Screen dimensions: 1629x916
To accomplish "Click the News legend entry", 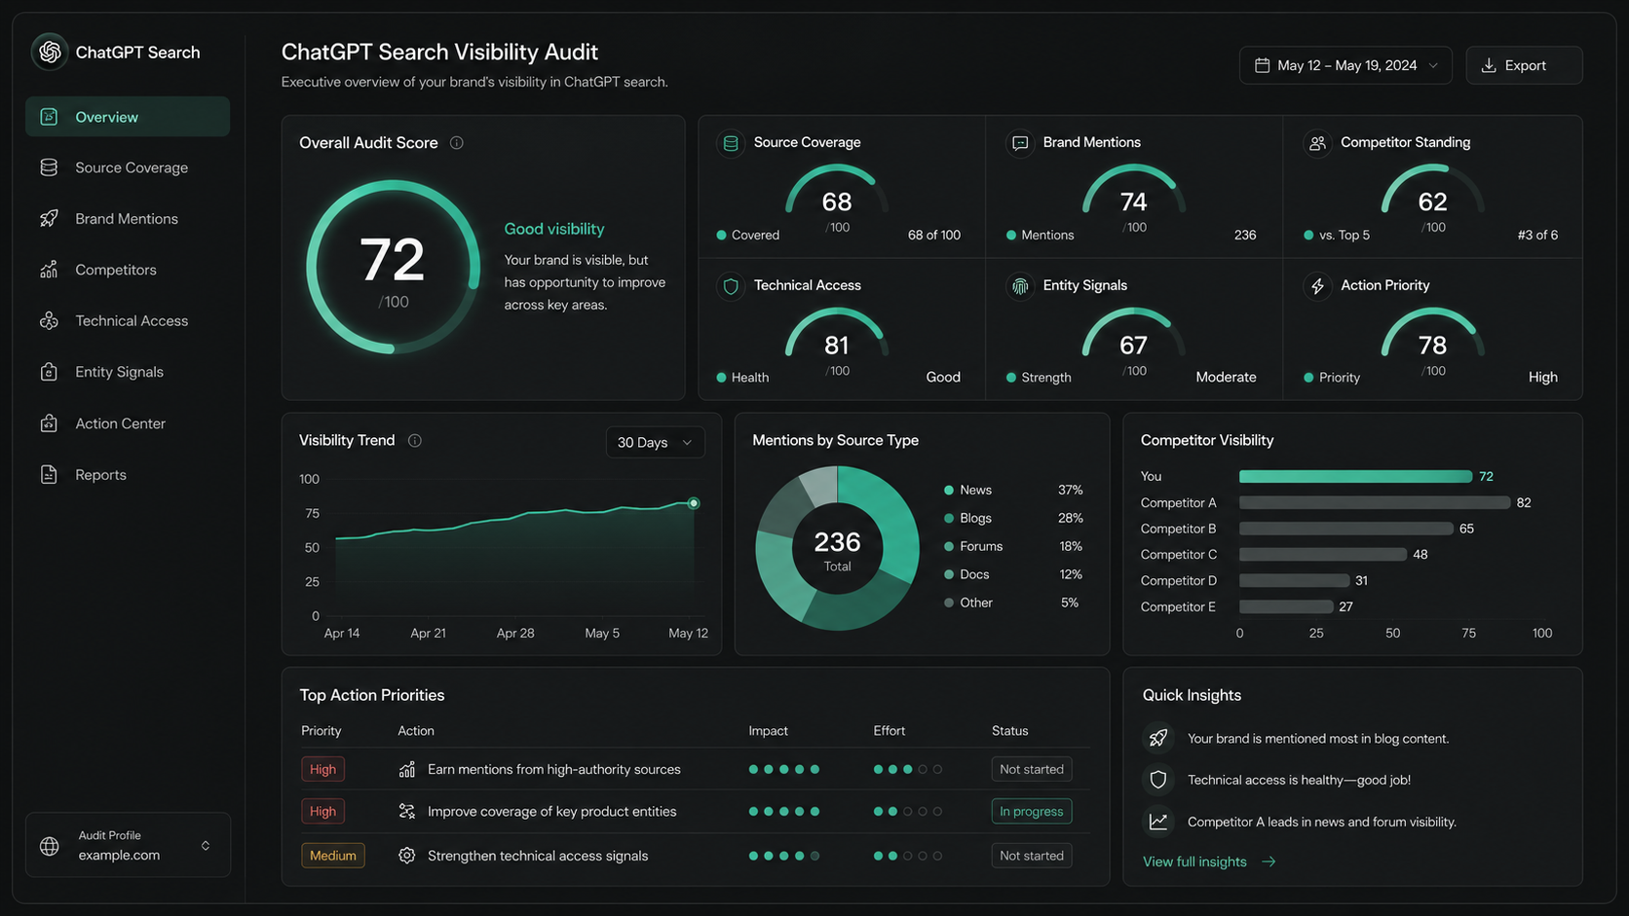I will point(1013,490).
